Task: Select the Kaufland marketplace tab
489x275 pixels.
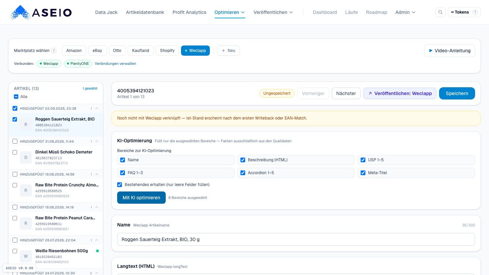Action: (141, 51)
